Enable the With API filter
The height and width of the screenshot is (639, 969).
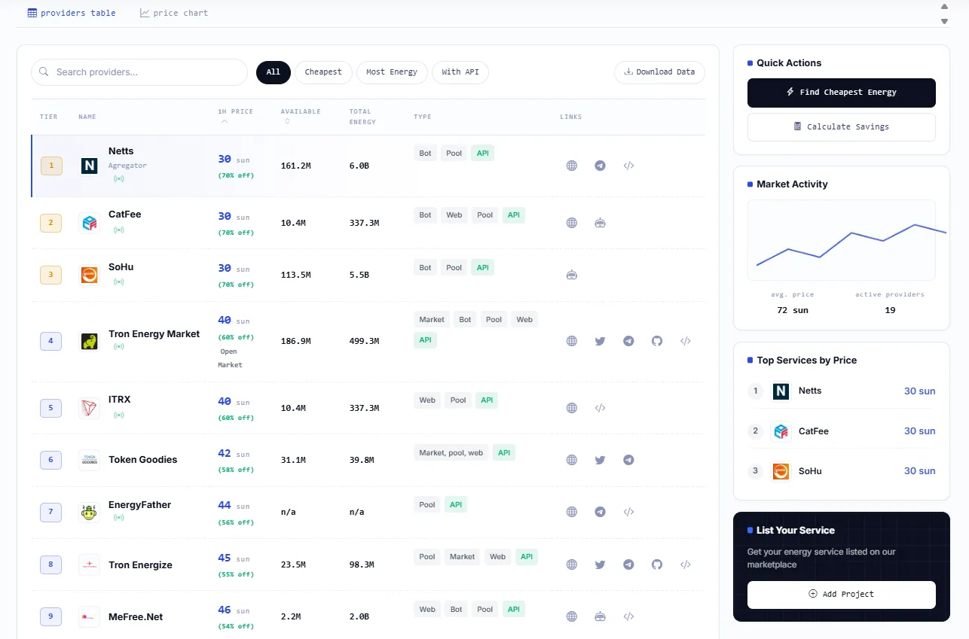tap(460, 72)
